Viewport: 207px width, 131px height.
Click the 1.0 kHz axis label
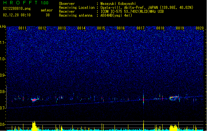pos(3,59)
